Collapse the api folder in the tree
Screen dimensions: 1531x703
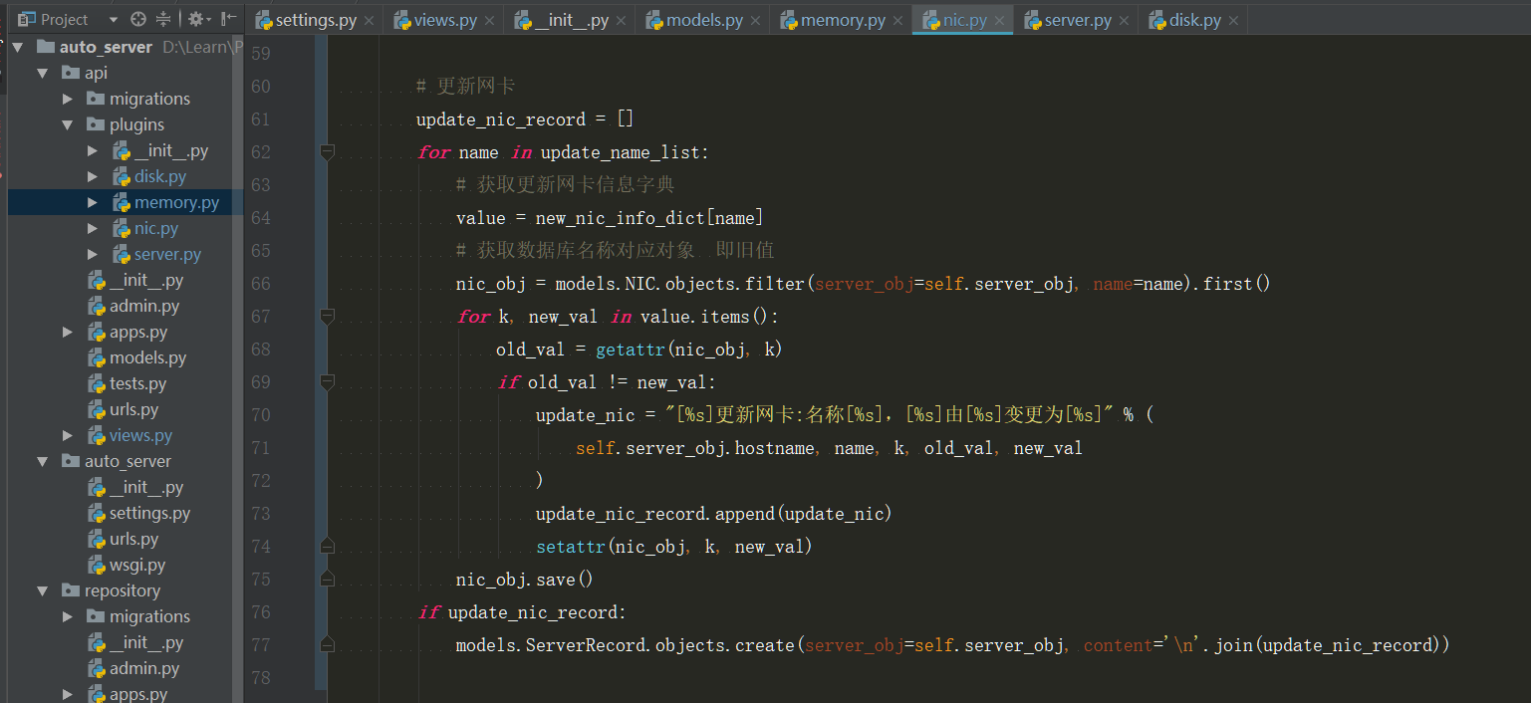[43, 73]
